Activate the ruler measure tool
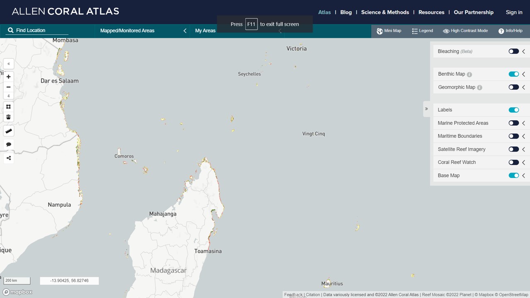Screen dimensions: 530x298 click(x=8, y=131)
